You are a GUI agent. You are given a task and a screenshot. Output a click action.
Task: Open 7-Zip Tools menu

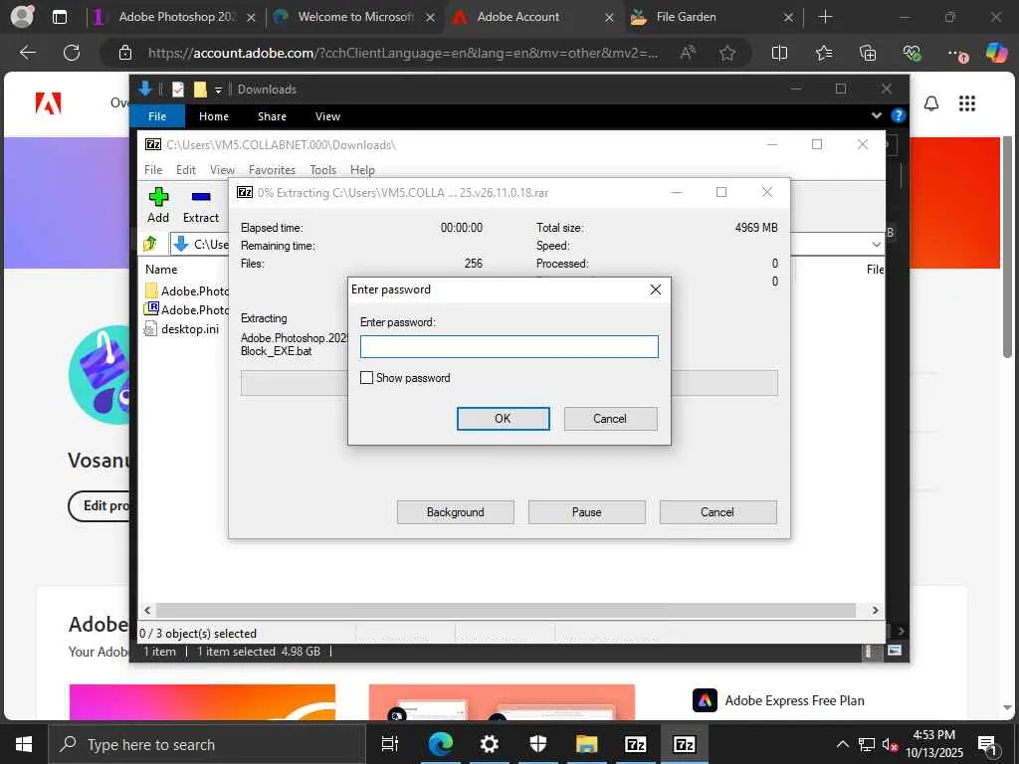click(x=323, y=169)
